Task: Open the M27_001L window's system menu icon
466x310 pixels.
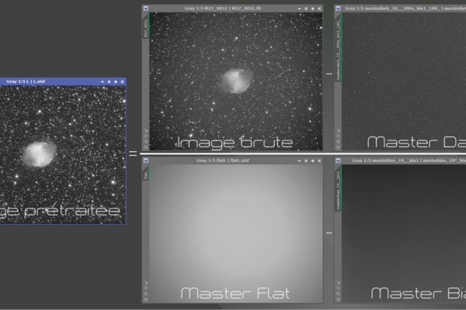Action: pyautogui.click(x=146, y=9)
